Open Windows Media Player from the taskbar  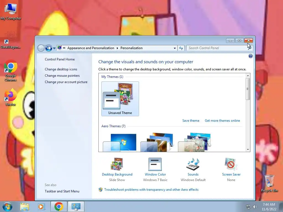41,207
